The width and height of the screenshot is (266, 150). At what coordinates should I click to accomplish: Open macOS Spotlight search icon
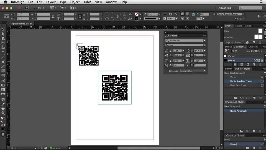coord(261,2)
